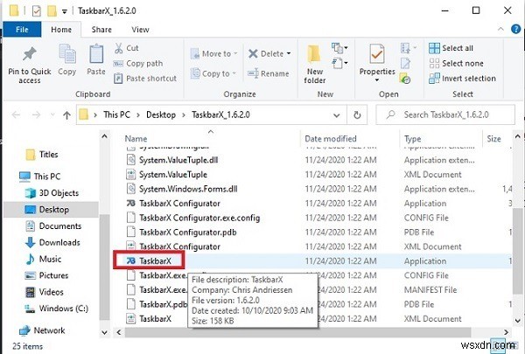Select Music in navigation pane
The width and height of the screenshot is (525, 354).
44,259
